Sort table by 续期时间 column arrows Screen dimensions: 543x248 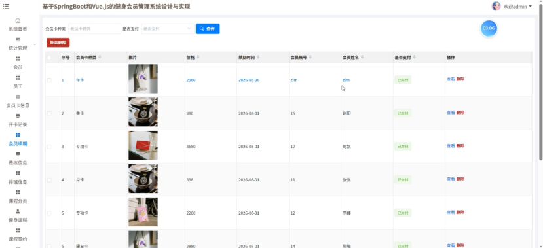(258, 57)
